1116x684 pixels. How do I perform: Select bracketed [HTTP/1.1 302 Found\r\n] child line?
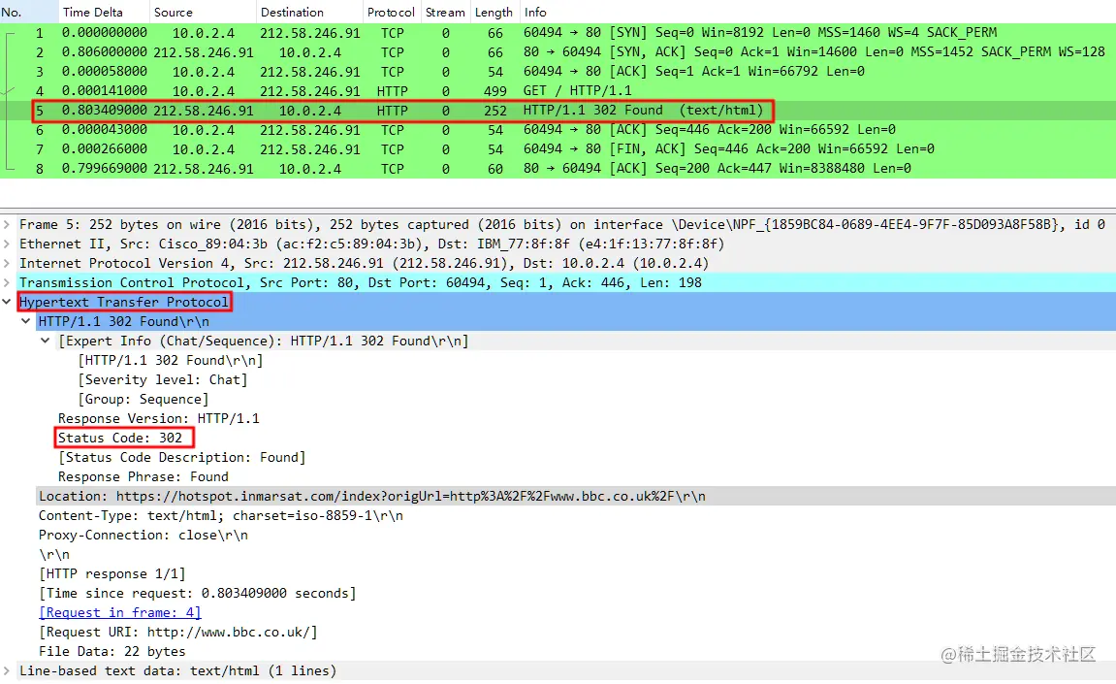point(170,361)
